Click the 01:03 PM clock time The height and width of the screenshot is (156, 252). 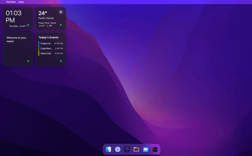(13, 16)
